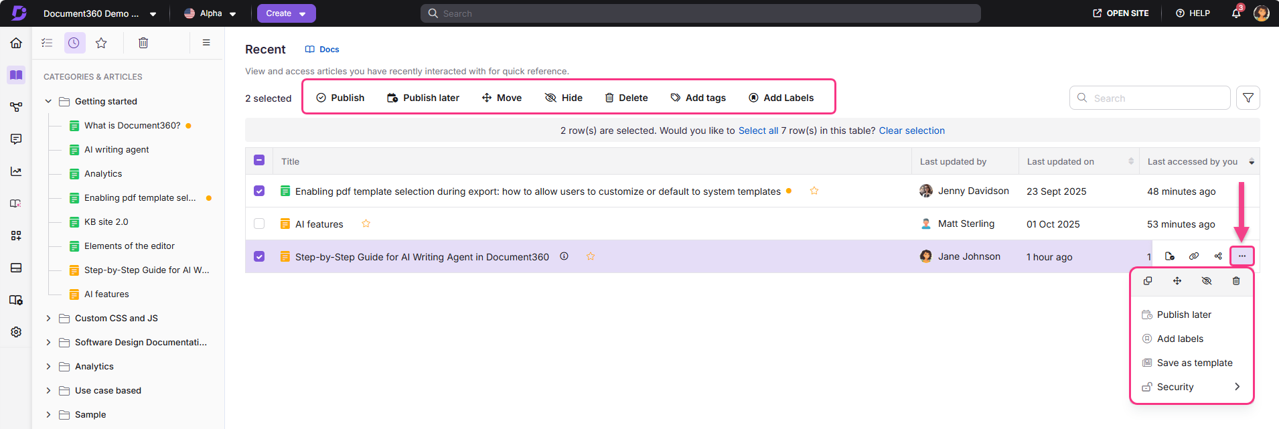1279x429 pixels.
Task: Open the Widgets squares-plus icon in left rail
Action: [16, 236]
